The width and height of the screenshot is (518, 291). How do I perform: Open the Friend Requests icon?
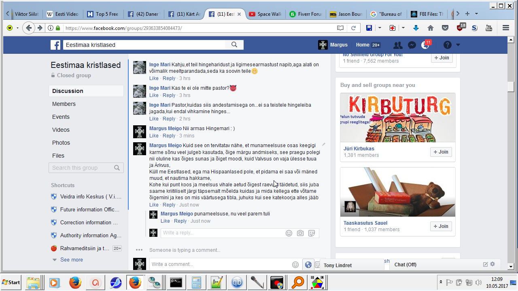tap(398, 45)
